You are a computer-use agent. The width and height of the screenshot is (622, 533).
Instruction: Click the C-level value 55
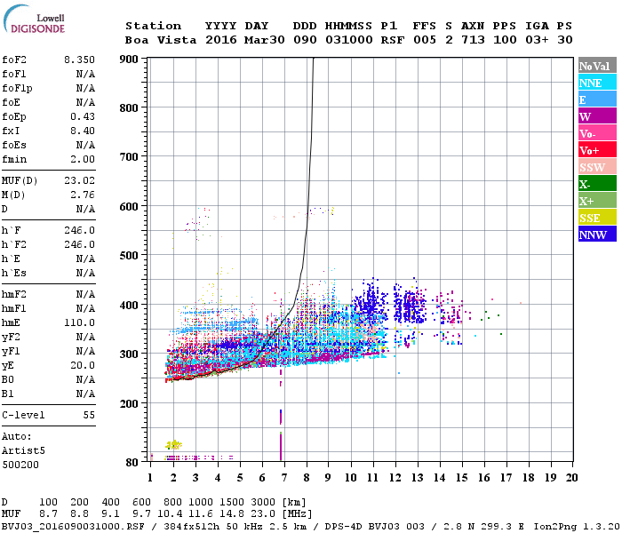click(89, 415)
